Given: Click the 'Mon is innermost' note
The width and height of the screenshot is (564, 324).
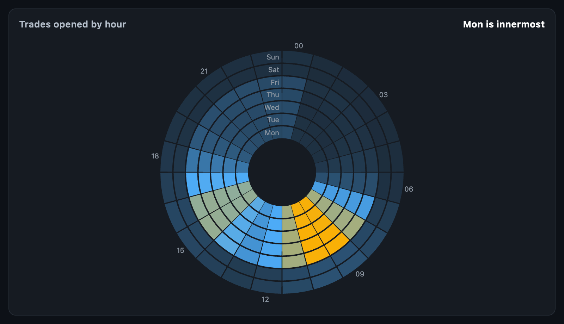Looking at the screenshot, I should (x=504, y=24).
